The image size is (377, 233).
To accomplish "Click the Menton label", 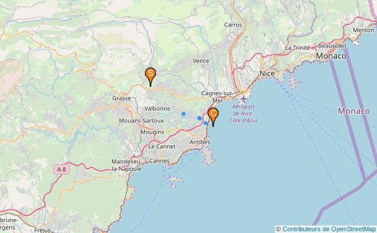I will click(364, 30).
